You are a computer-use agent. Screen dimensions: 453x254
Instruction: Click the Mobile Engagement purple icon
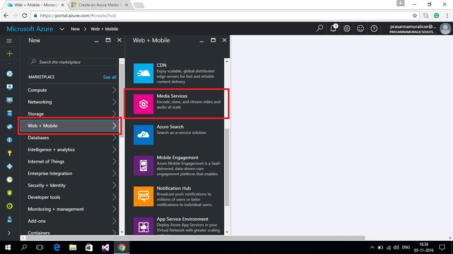[143, 166]
